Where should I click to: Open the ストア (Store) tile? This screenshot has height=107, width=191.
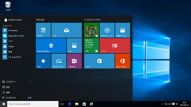click(99, 61)
